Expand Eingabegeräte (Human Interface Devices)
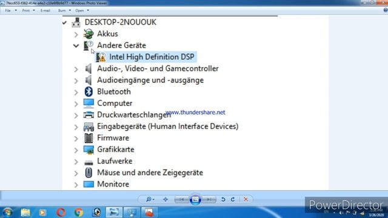Screen dimensions: 388x218 [76, 127]
